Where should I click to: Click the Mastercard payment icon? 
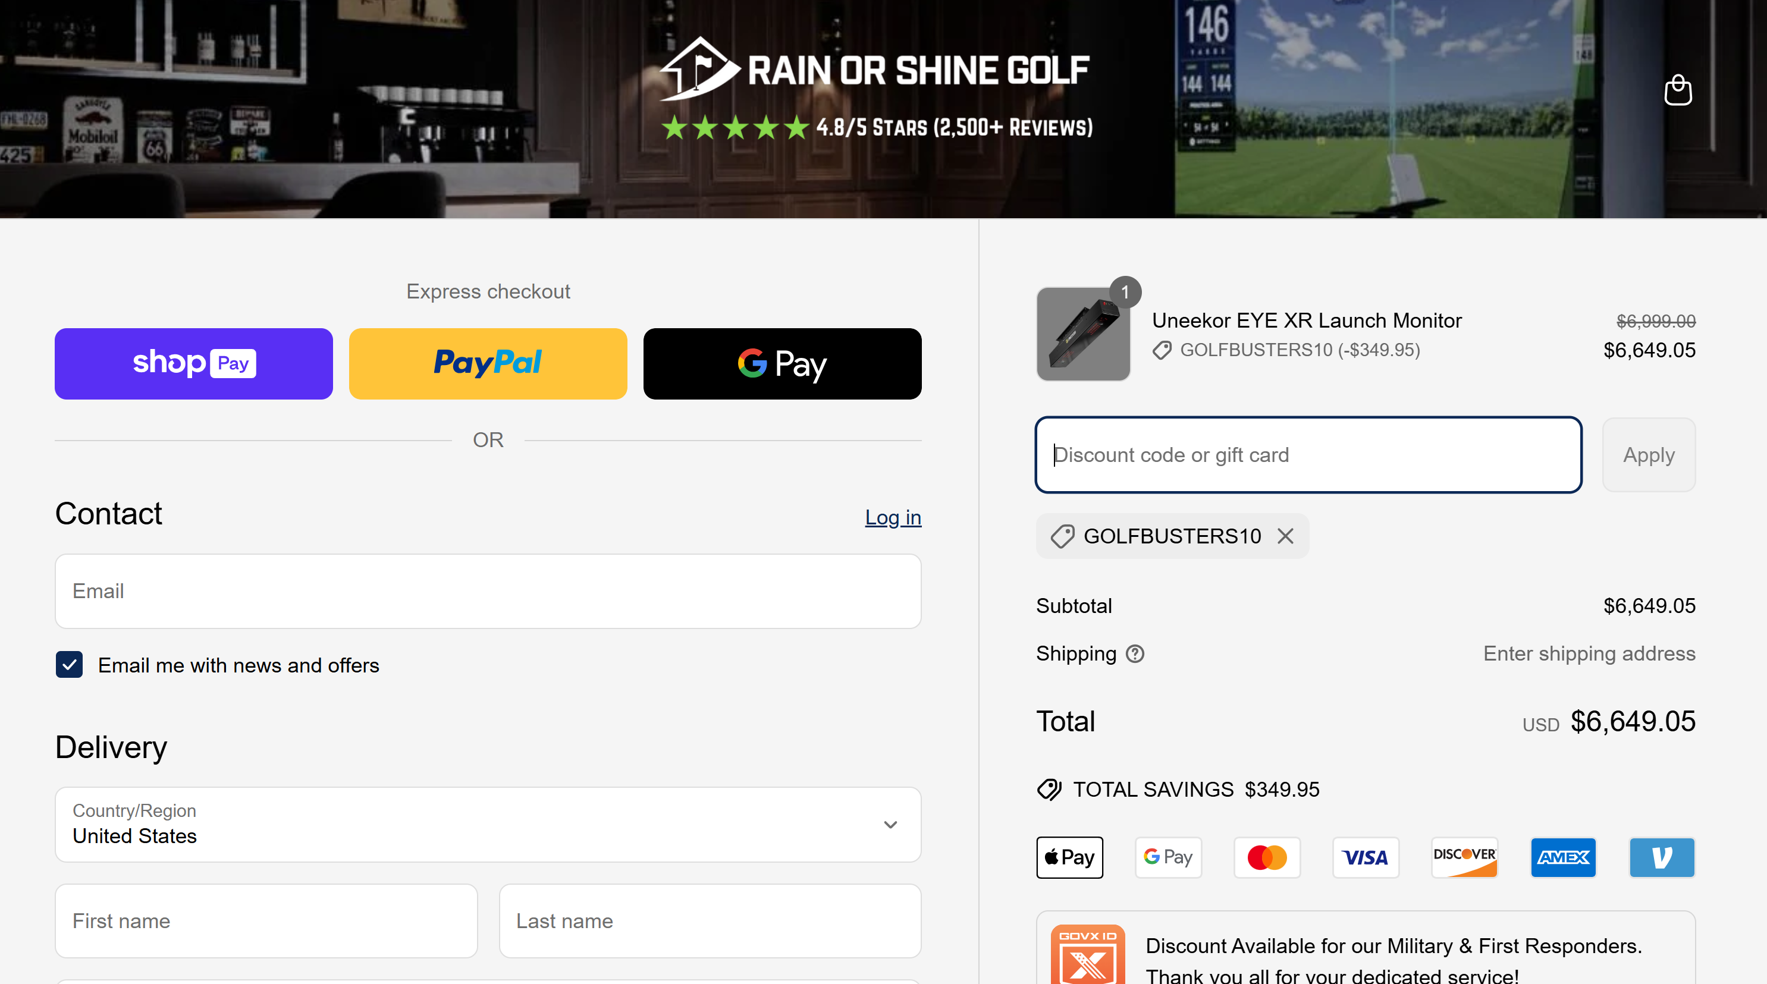click(x=1267, y=857)
